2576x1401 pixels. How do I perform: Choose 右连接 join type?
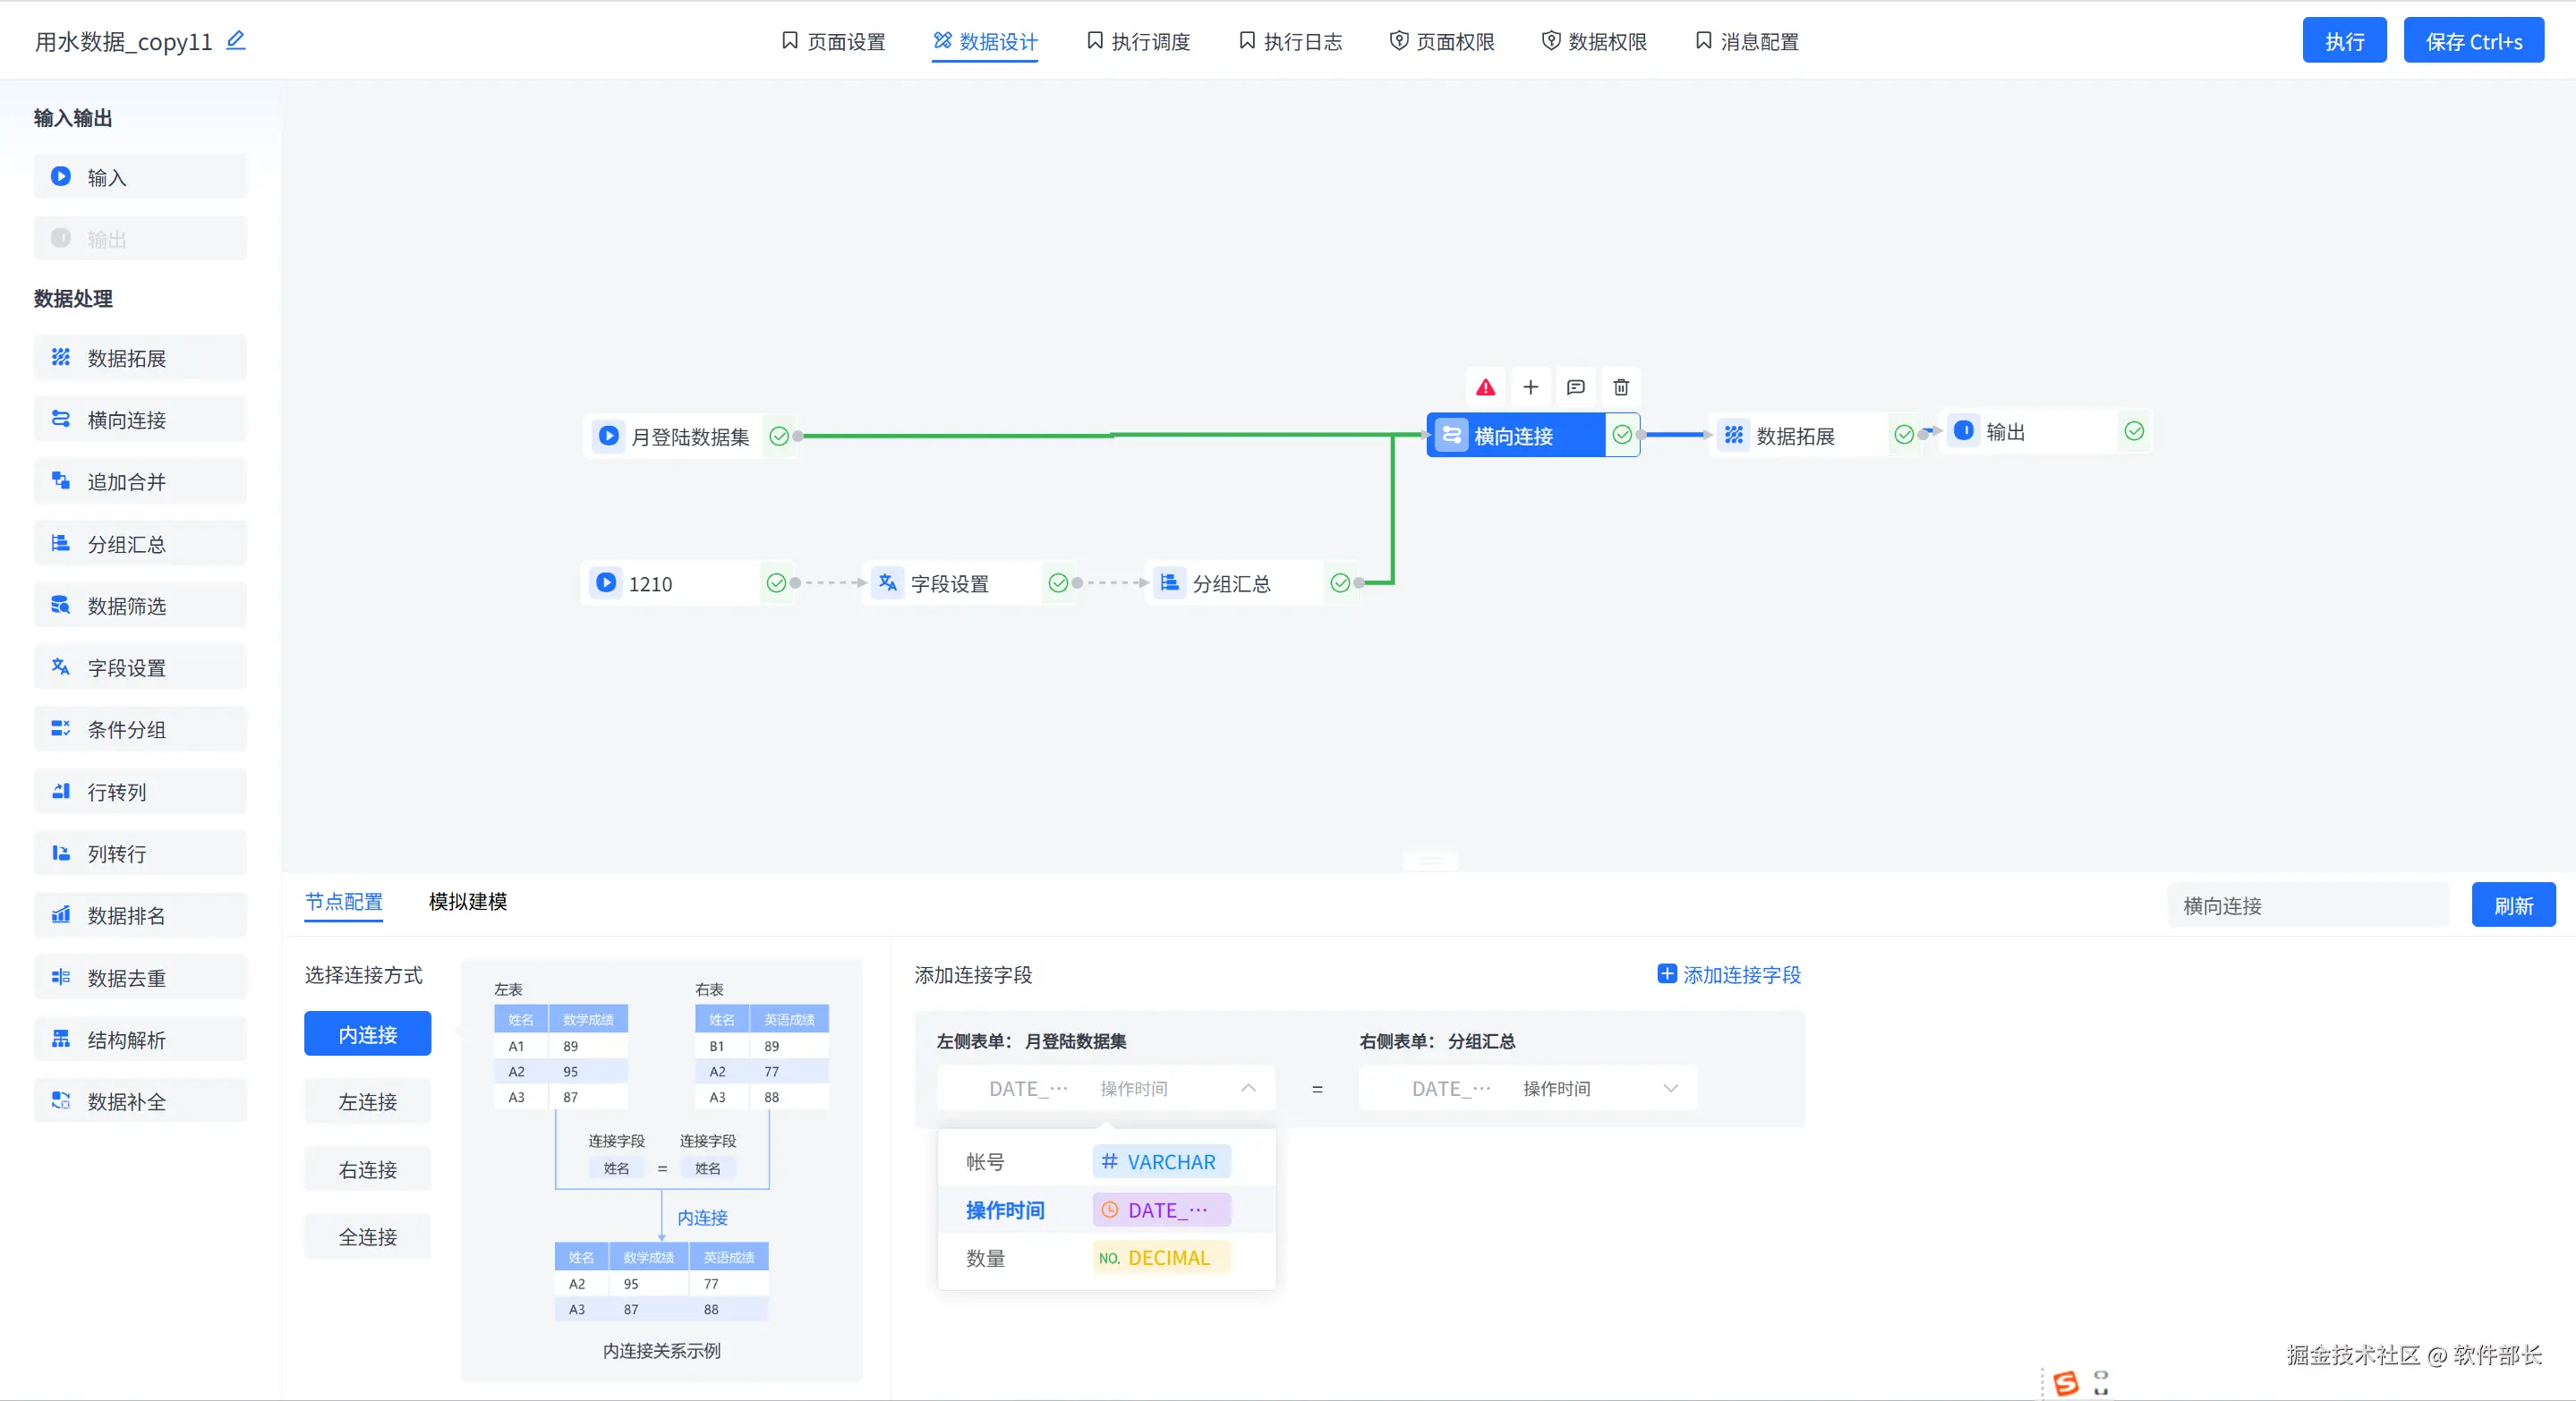[367, 1169]
